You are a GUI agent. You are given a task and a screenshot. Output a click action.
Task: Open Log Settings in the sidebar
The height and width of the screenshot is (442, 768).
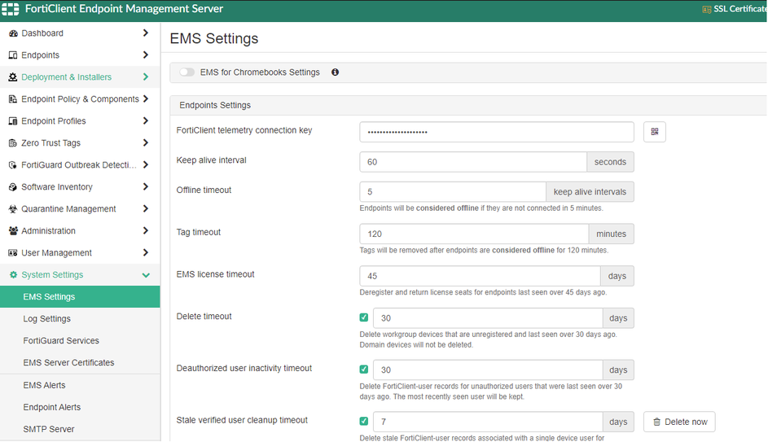46,319
